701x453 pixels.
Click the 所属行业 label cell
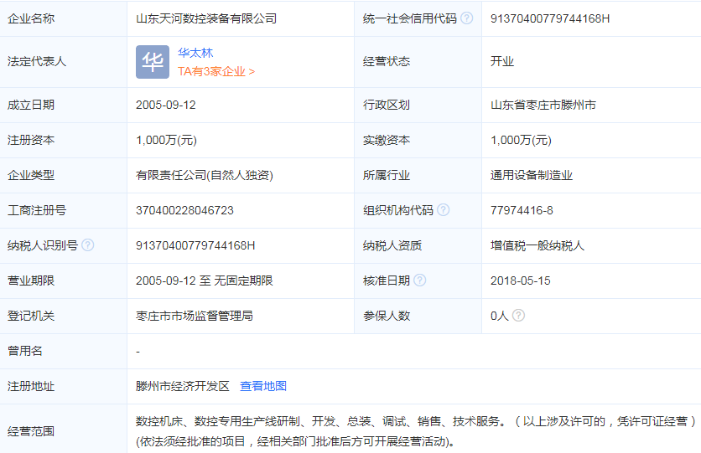[418, 175]
